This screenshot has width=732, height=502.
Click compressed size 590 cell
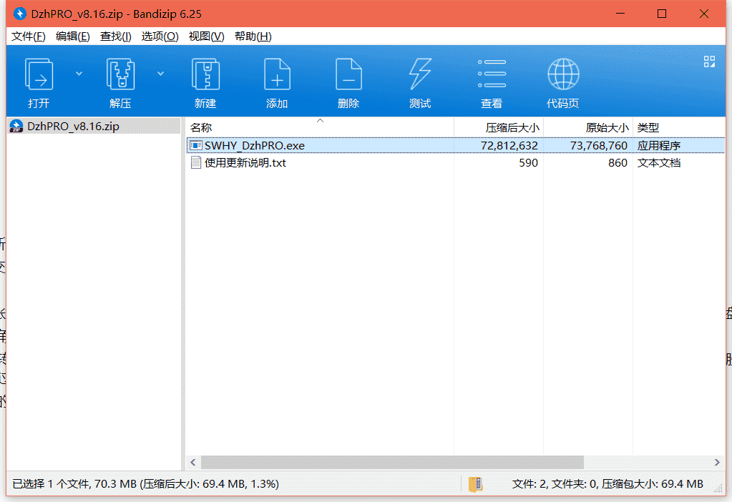point(528,163)
